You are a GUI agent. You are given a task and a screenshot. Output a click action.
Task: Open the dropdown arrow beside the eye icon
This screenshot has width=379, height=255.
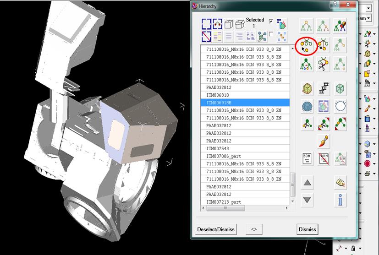[374, 154]
